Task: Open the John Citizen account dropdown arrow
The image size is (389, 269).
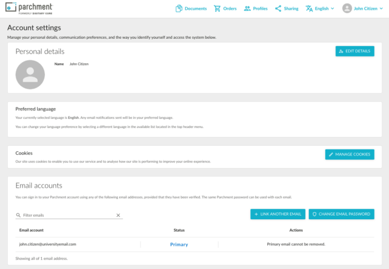Action: coord(383,9)
